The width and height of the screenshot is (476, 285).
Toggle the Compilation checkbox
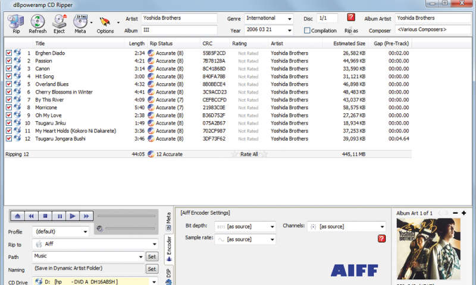307,30
